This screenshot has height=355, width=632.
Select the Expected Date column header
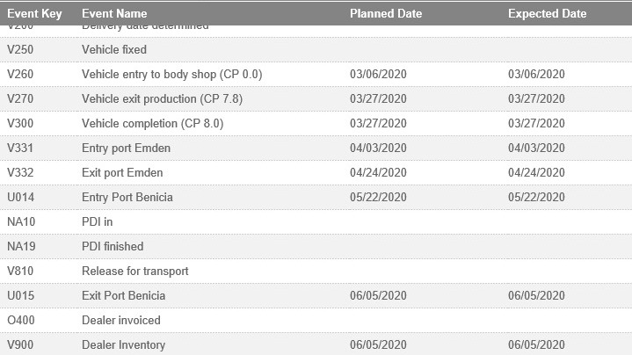[x=547, y=14]
